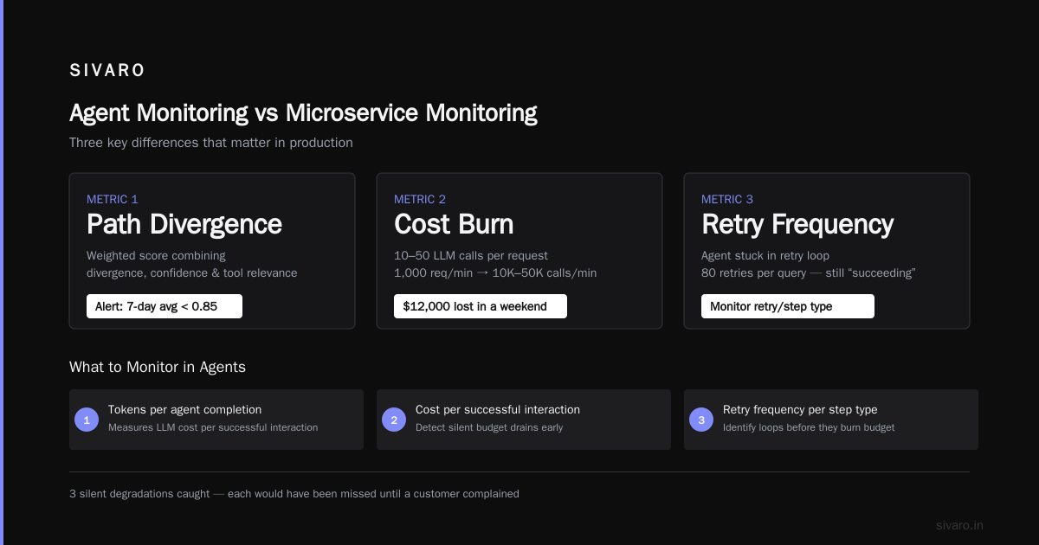This screenshot has height=545, width=1039.
Task: Click '10–50 LLM calls per request' text
Action: pyautogui.click(x=471, y=256)
